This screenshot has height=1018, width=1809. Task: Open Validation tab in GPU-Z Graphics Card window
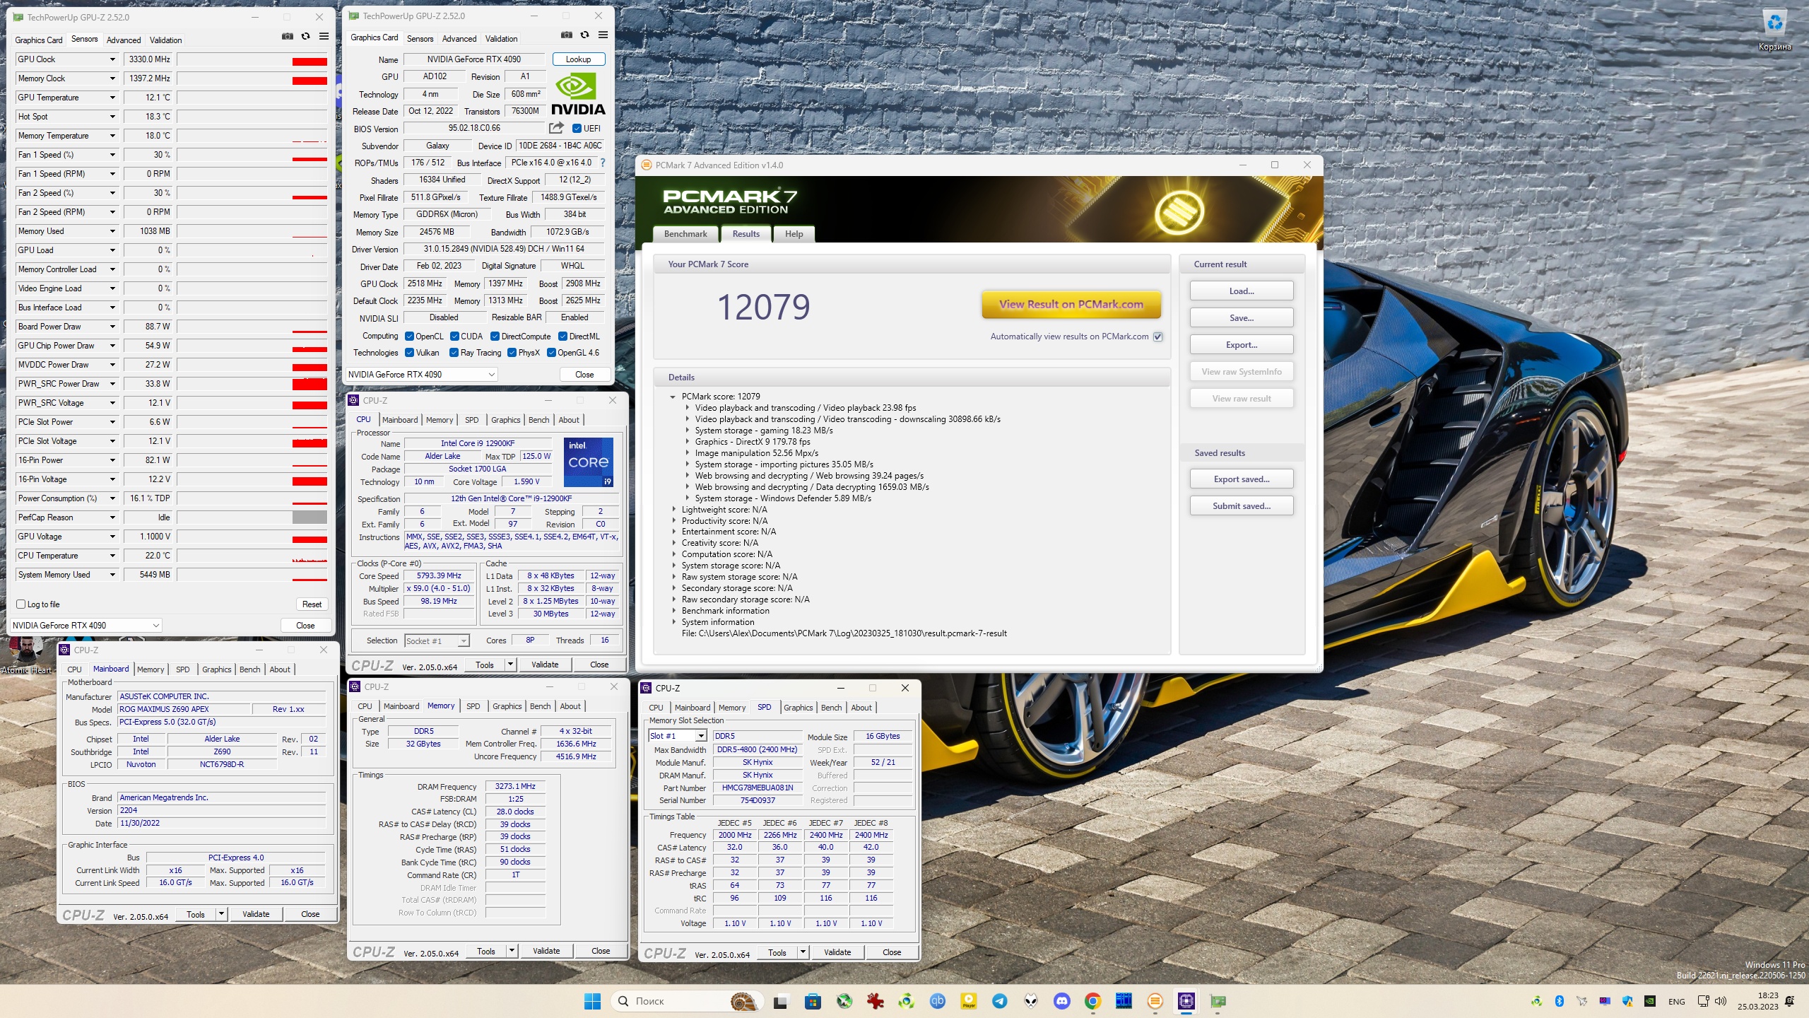(x=501, y=39)
